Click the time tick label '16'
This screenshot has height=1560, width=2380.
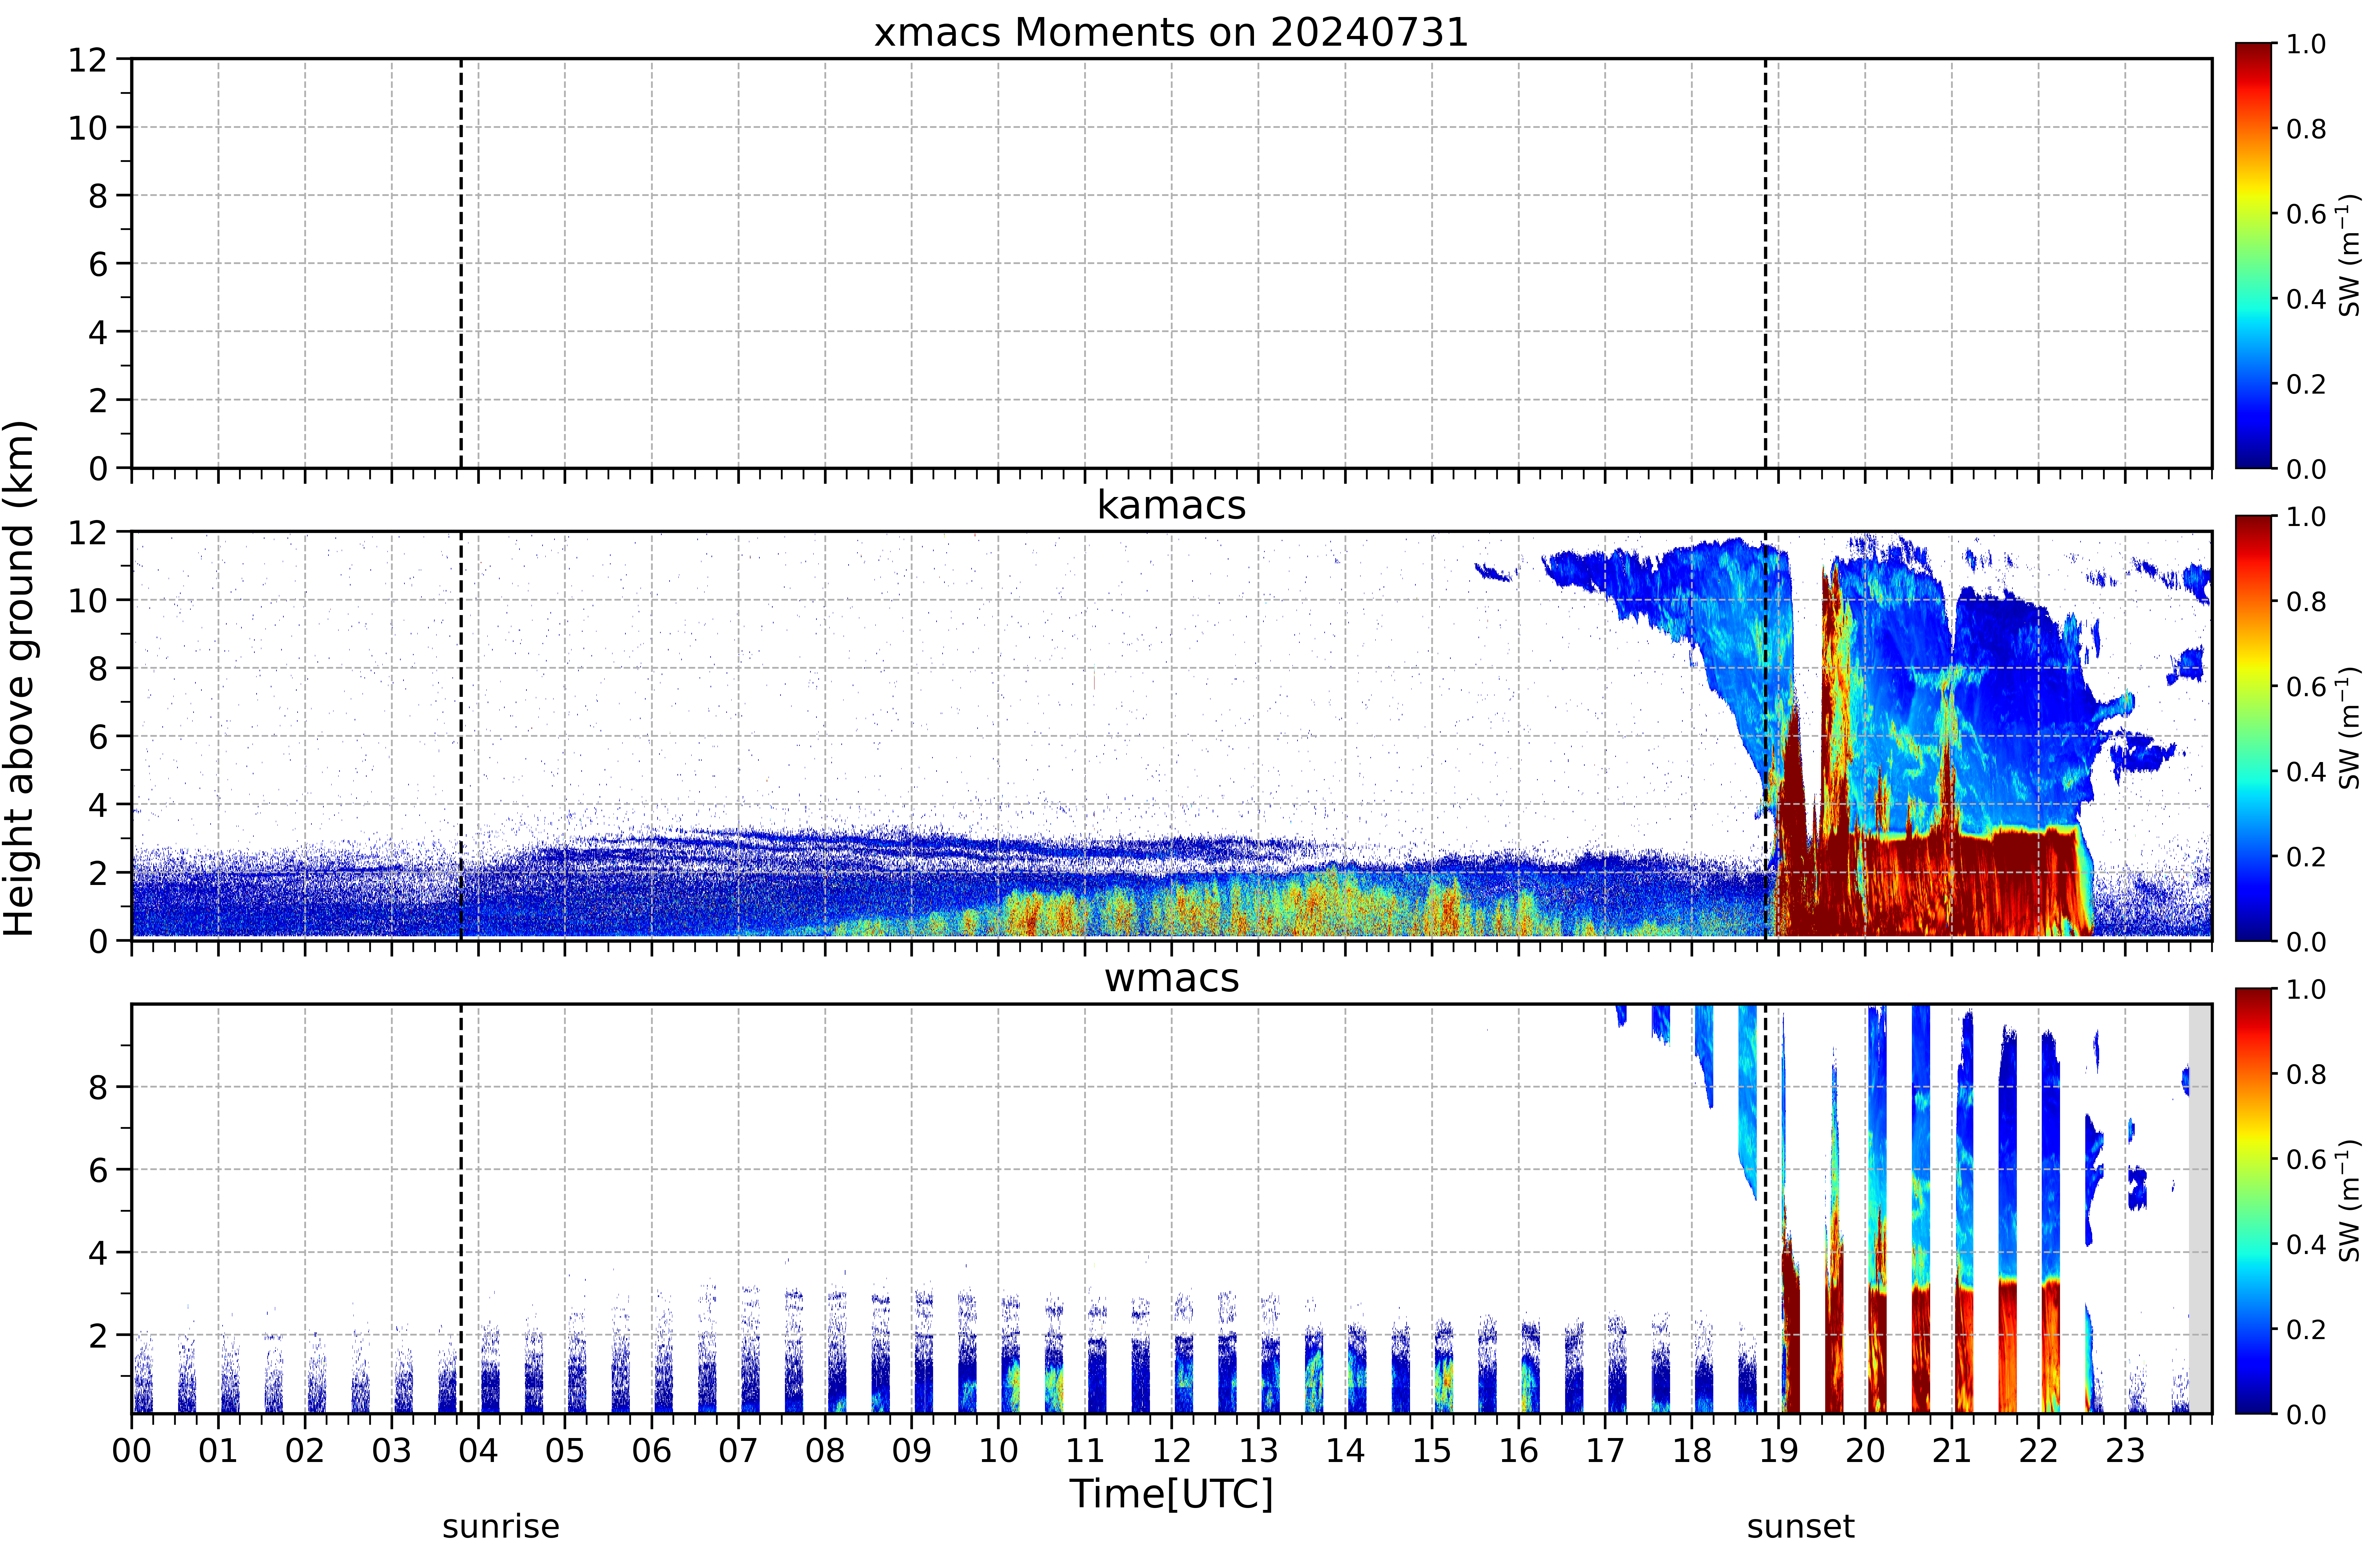point(1518,1451)
